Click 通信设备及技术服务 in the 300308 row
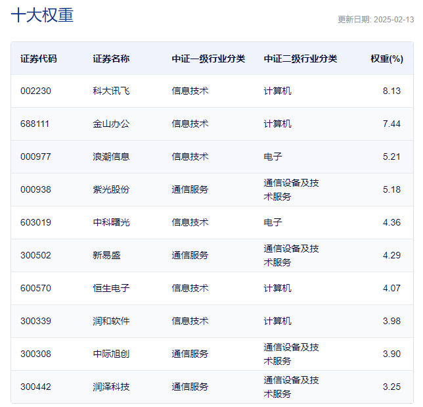This screenshot has width=423, height=407. [292, 354]
